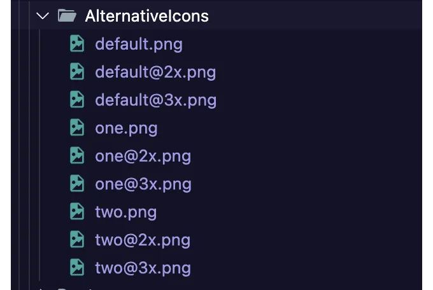The width and height of the screenshot is (433, 290).
Task: Click the AlternativeIcons folder icon
Action: point(67,15)
